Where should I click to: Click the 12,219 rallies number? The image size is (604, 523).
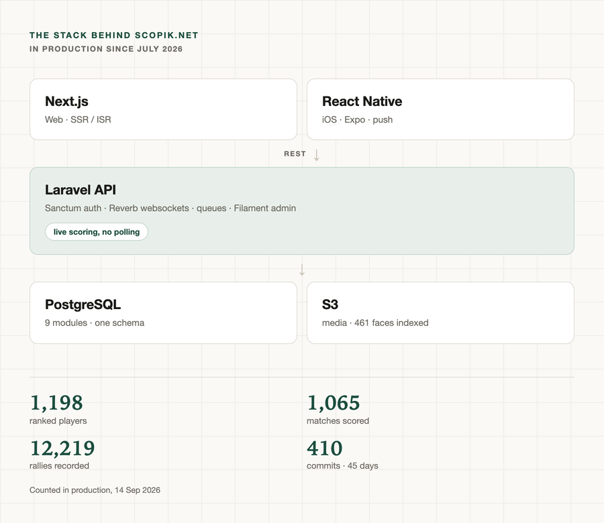click(x=62, y=448)
